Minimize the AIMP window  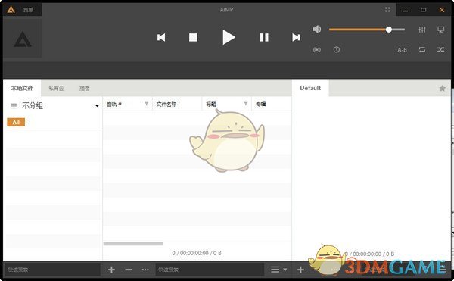coord(406,10)
